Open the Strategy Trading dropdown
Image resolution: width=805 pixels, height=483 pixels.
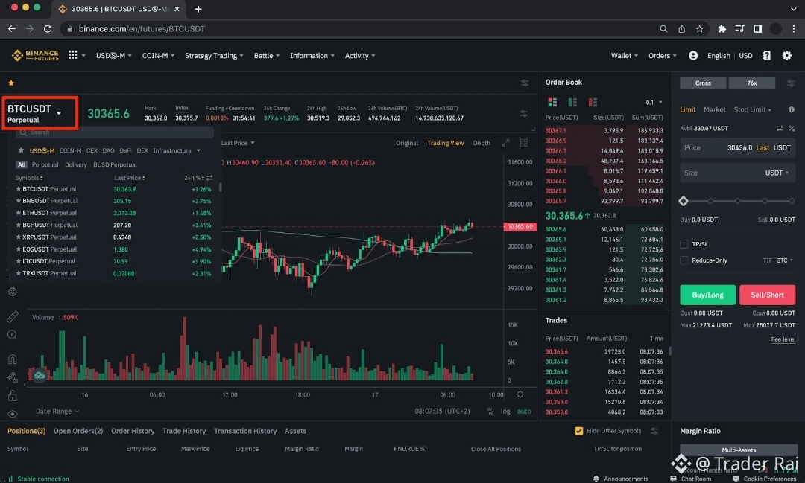(x=214, y=55)
